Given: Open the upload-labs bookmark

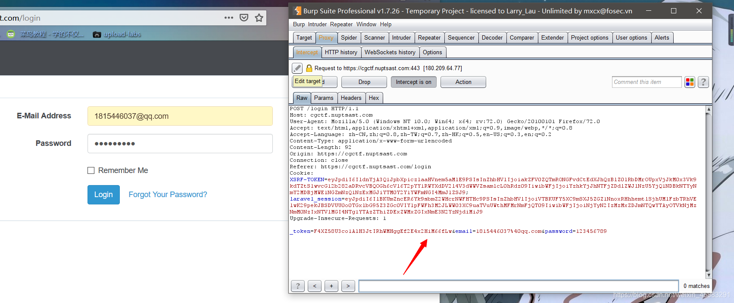Looking at the screenshot, I should click(x=117, y=34).
